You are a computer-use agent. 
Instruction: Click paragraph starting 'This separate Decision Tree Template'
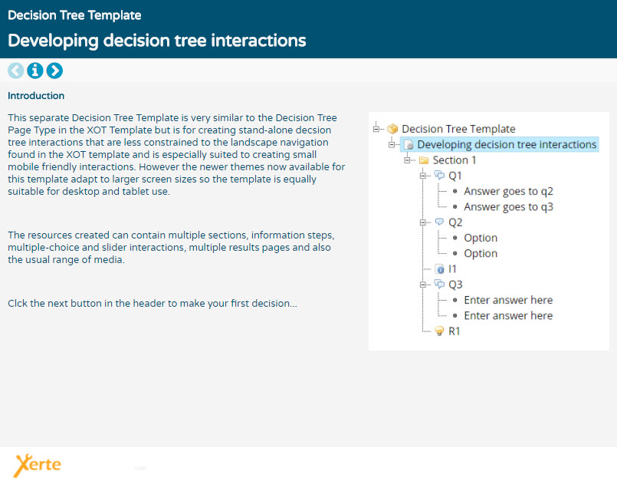tap(176, 154)
